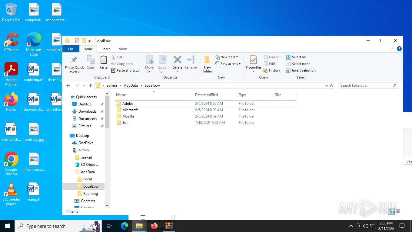Expand the New item dropdown
Viewport: 412px width, 232px height.
226,57
